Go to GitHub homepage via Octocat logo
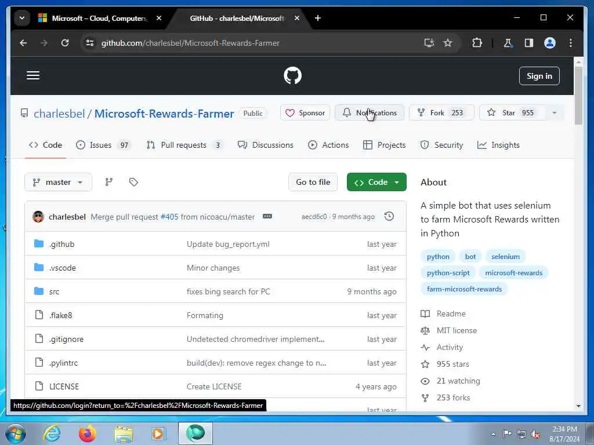 (292, 76)
